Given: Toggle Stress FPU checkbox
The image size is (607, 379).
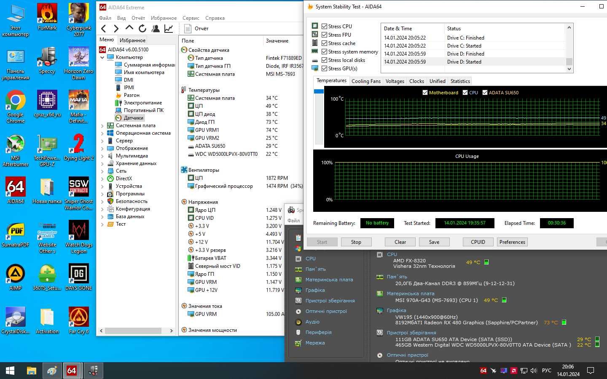Looking at the screenshot, I should 324,35.
